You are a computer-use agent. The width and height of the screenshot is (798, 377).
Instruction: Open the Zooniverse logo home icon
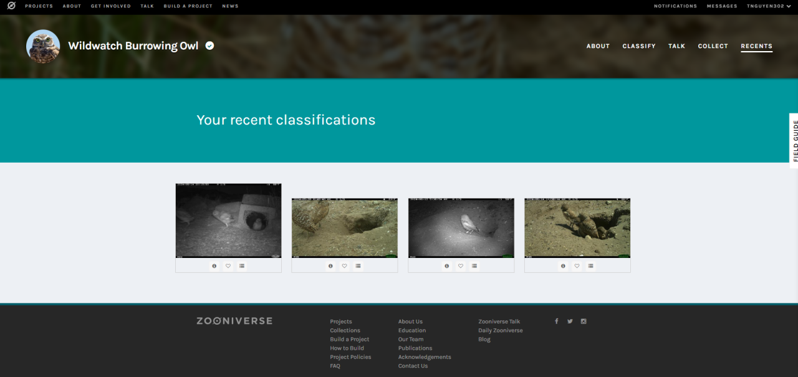pos(11,6)
